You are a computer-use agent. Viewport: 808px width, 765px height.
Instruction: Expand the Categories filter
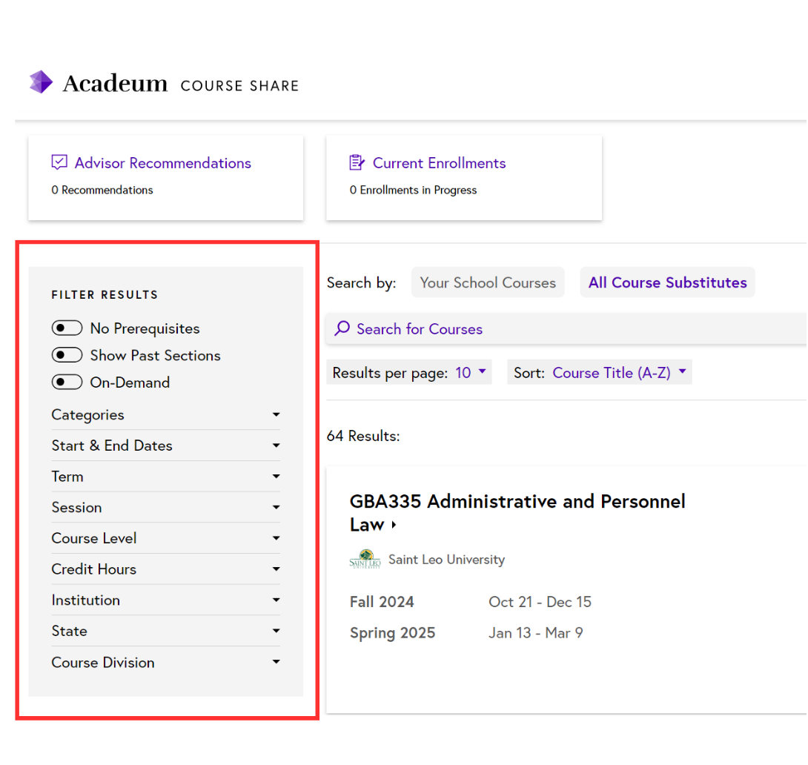[165, 414]
